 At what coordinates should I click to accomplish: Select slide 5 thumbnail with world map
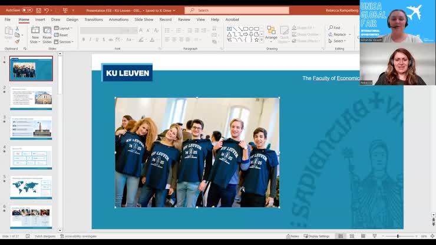31,187
